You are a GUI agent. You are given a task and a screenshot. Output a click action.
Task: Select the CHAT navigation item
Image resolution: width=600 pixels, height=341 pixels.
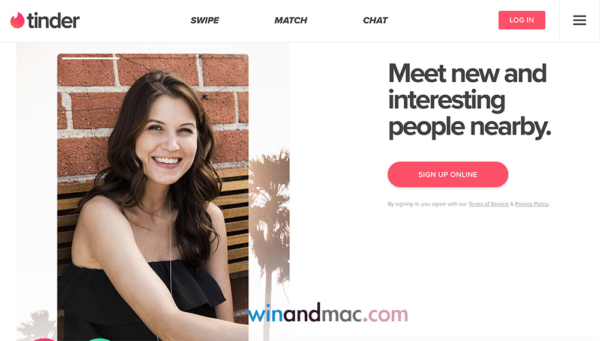pyautogui.click(x=375, y=20)
